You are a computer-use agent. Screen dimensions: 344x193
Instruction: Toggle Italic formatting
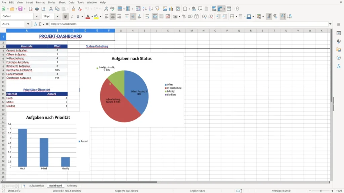coord(72,16)
